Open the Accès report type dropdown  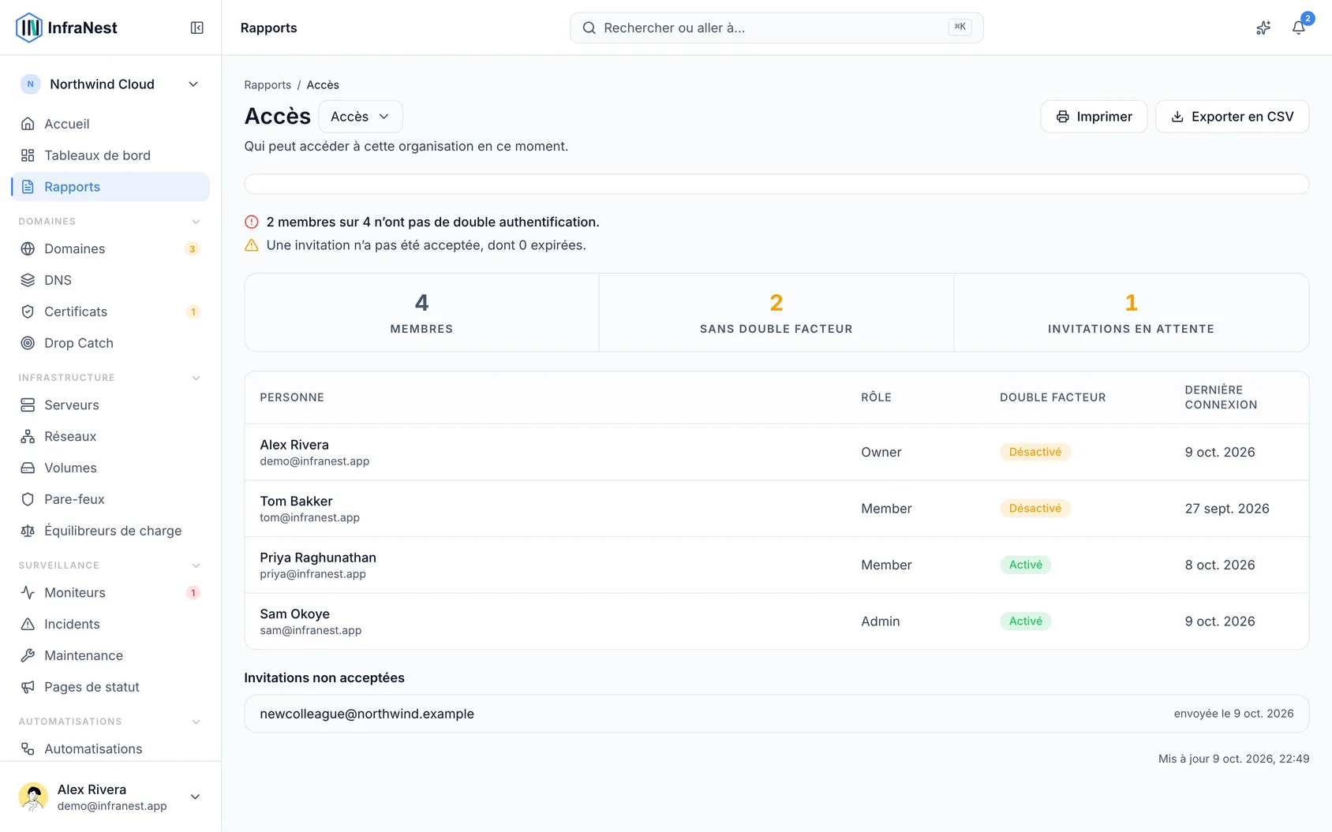361,117
